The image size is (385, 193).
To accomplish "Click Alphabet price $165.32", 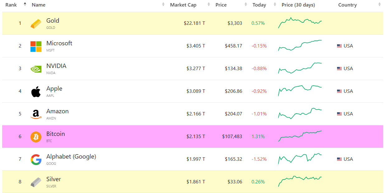I will [x=233, y=159].
